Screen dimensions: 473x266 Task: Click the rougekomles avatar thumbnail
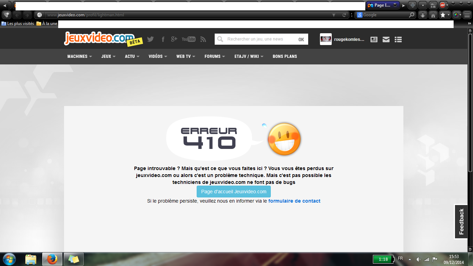326,39
